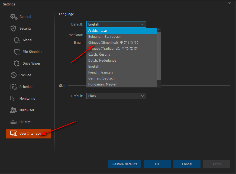The width and height of the screenshot is (236, 174).
Task: Select the Monitoring screen icon
Action: pyautogui.click(x=14, y=99)
